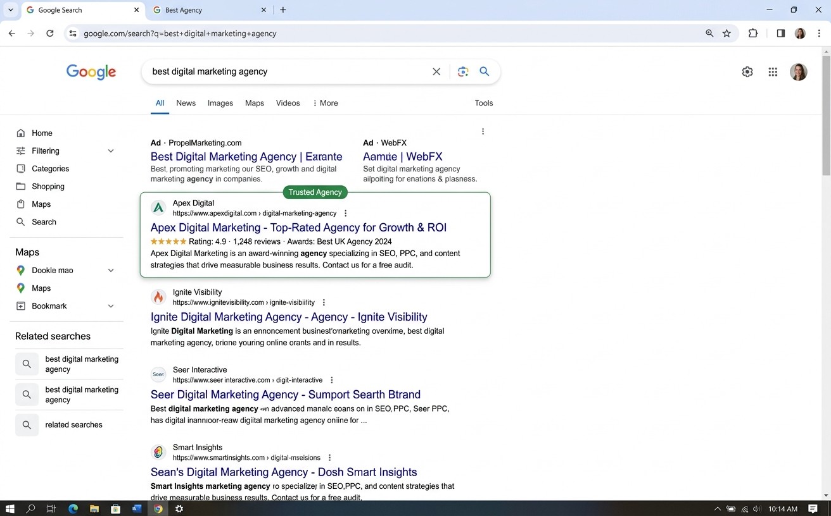Viewport: 831px width, 516px height.
Task: Click the browser address bar URL
Action: (180, 34)
